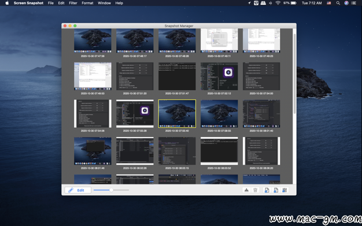Click the timestamp label 2020-10-30 08:02:26
The width and height of the screenshot is (362, 226).
click(135, 168)
